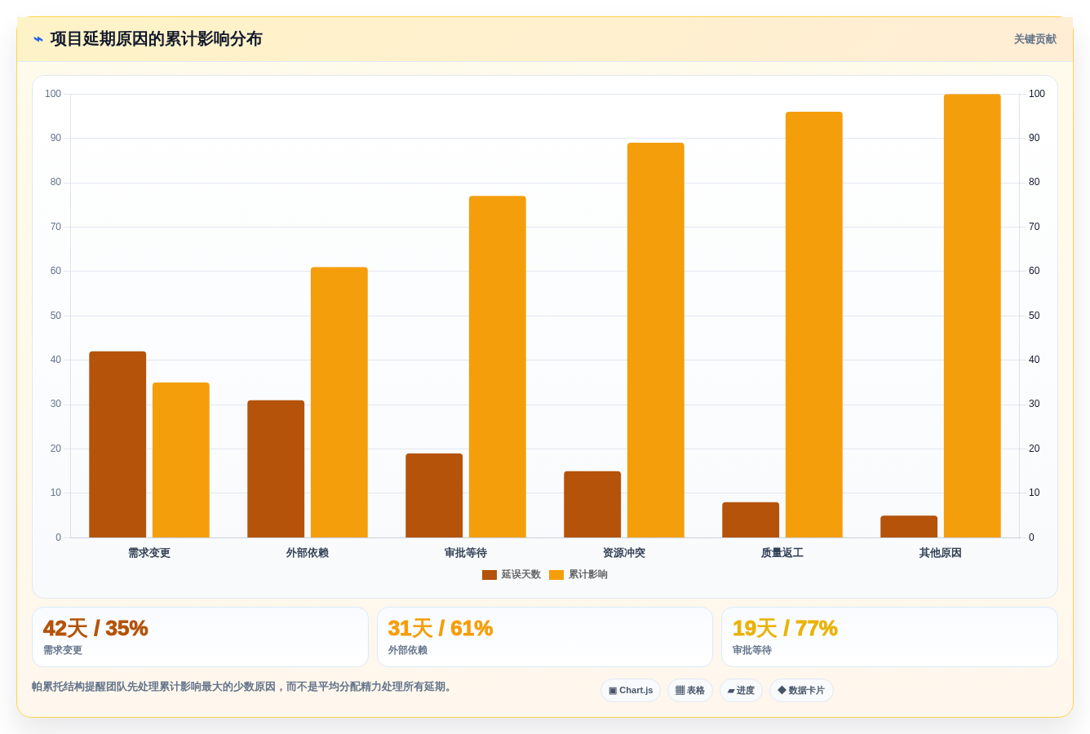Click the 审批等待 x-axis label

coord(466,553)
